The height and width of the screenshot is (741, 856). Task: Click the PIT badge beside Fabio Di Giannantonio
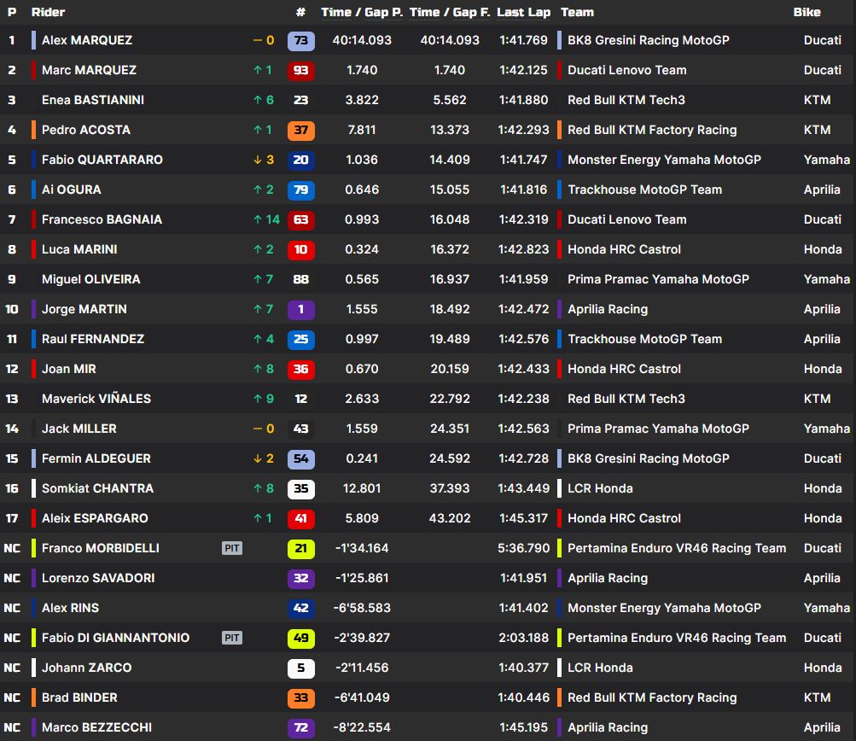pos(232,638)
